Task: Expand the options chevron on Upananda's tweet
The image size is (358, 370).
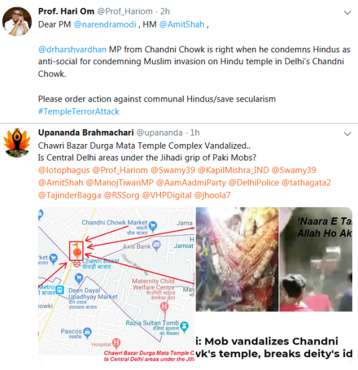Action: tap(348, 134)
